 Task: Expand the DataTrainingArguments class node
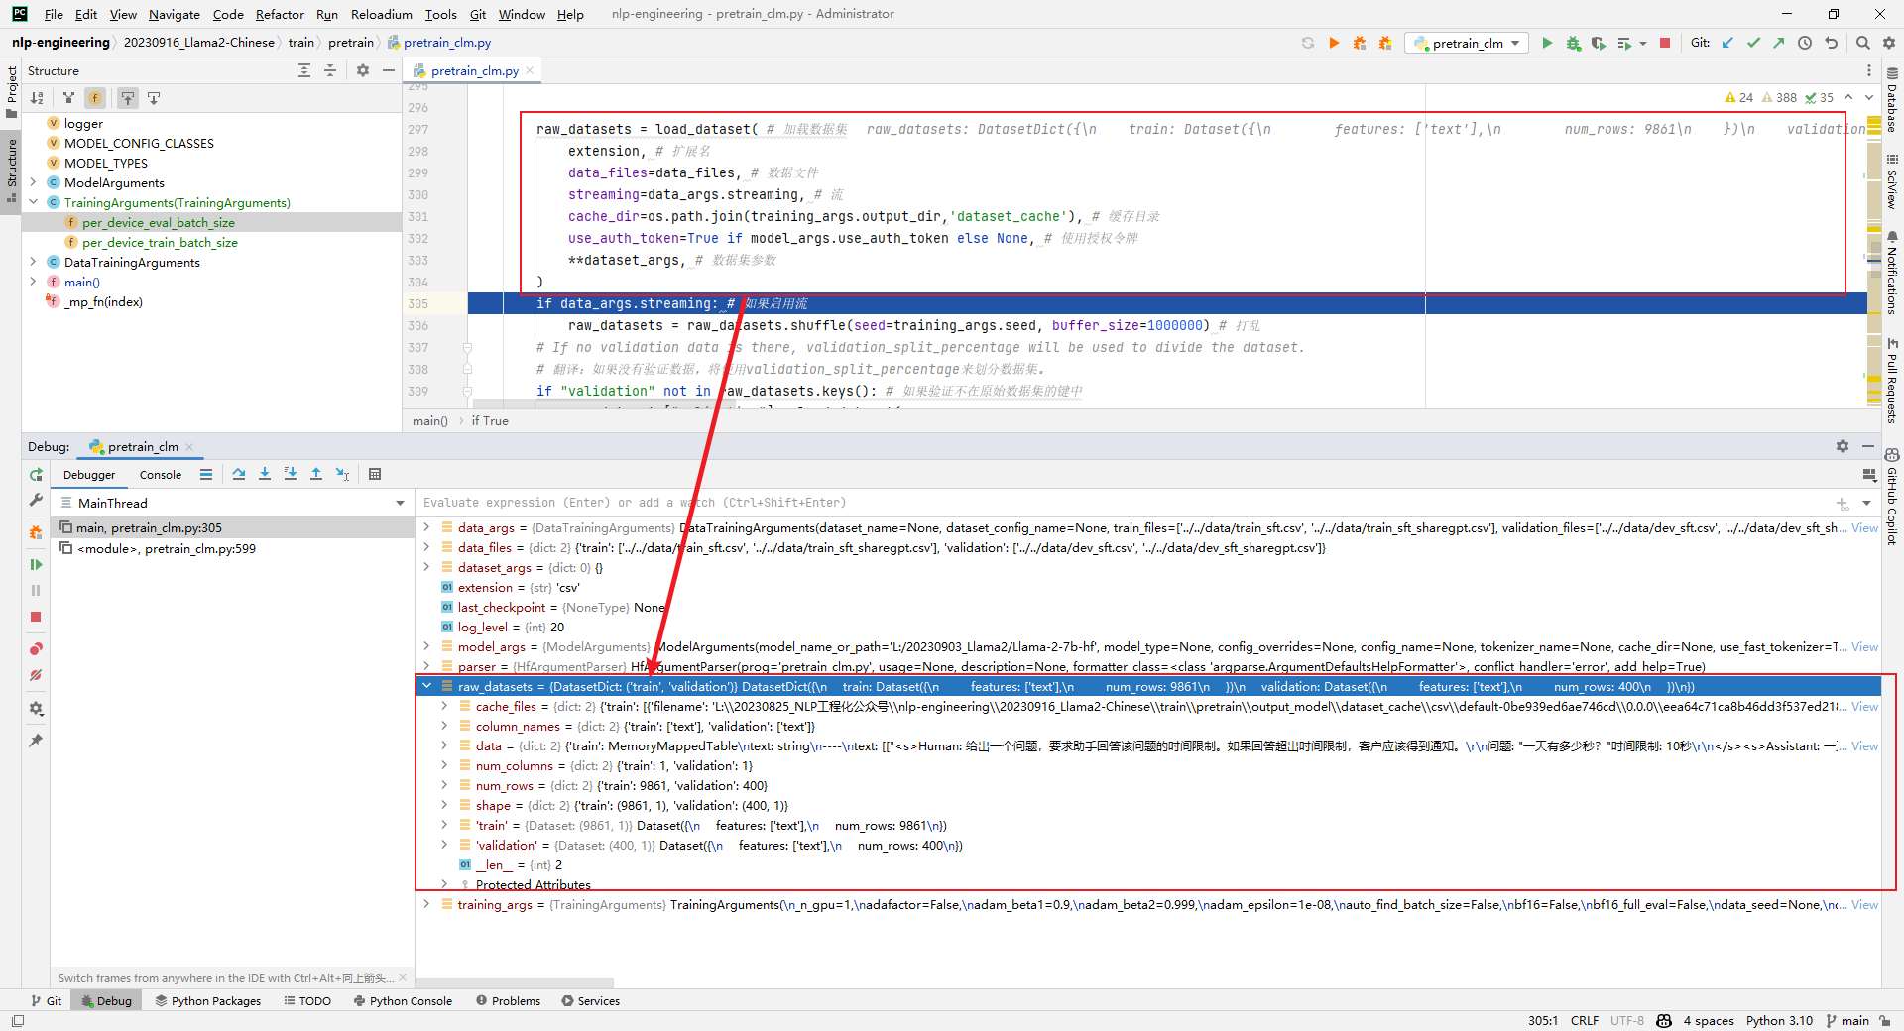pyautogui.click(x=34, y=263)
